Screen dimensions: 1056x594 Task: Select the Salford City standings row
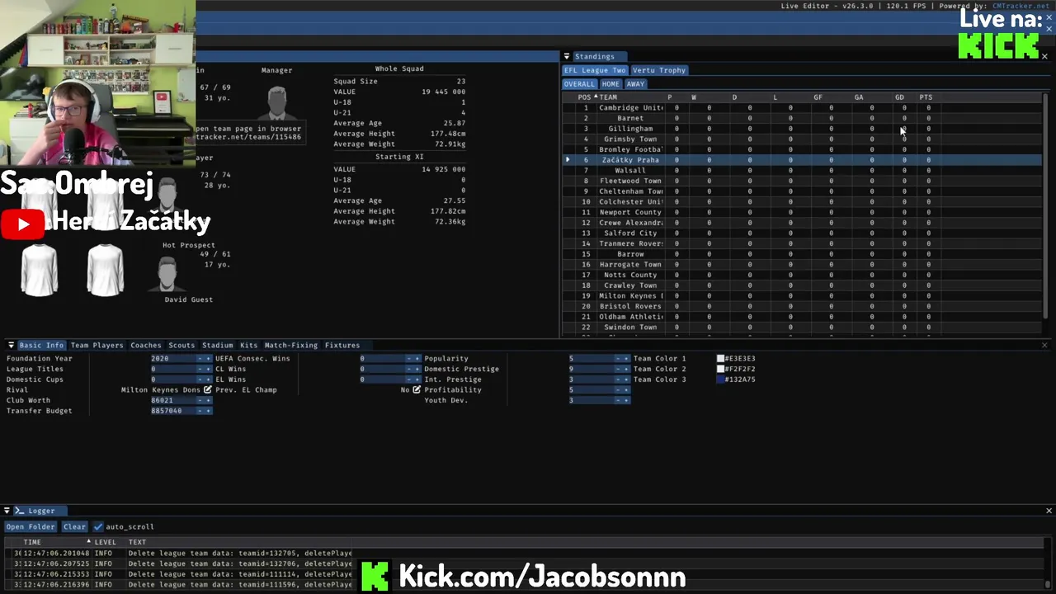(x=802, y=233)
